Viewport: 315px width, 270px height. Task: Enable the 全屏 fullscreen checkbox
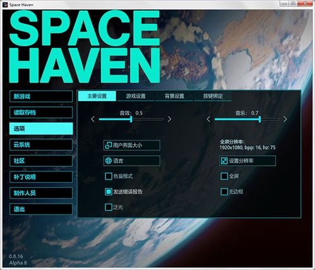pos(224,176)
